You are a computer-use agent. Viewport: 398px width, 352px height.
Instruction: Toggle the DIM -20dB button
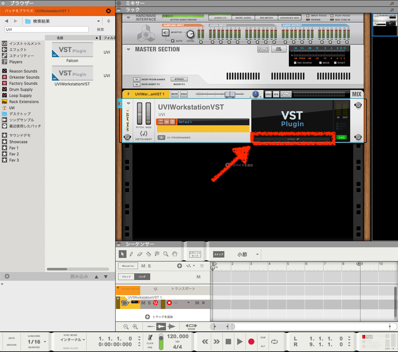coord(279,49)
